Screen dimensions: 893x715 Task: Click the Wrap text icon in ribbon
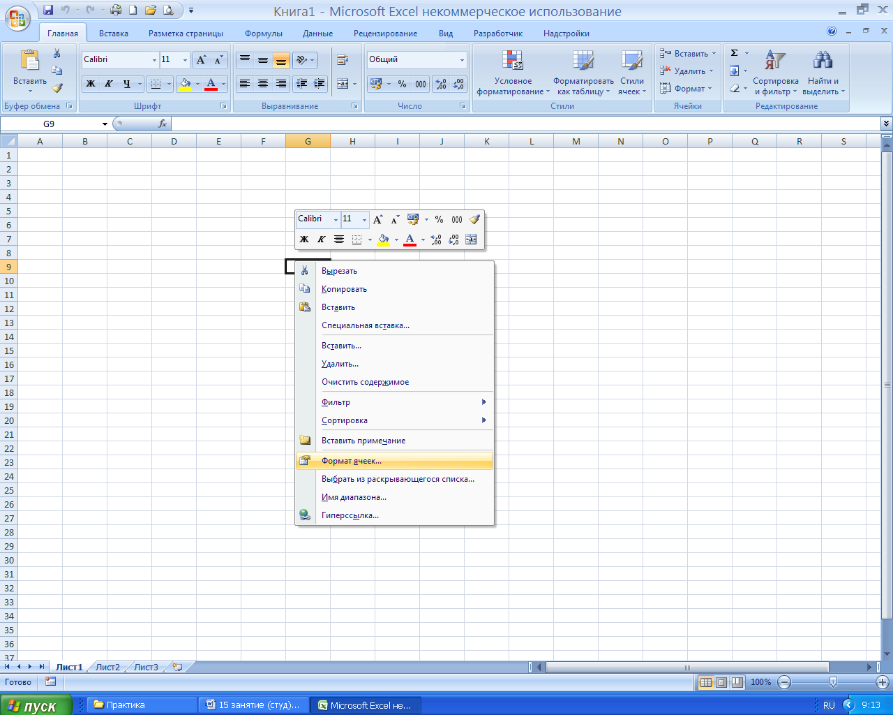(x=343, y=60)
